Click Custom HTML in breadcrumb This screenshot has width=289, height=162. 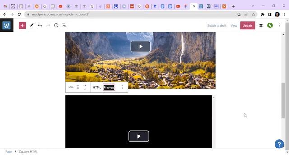coord(28,152)
